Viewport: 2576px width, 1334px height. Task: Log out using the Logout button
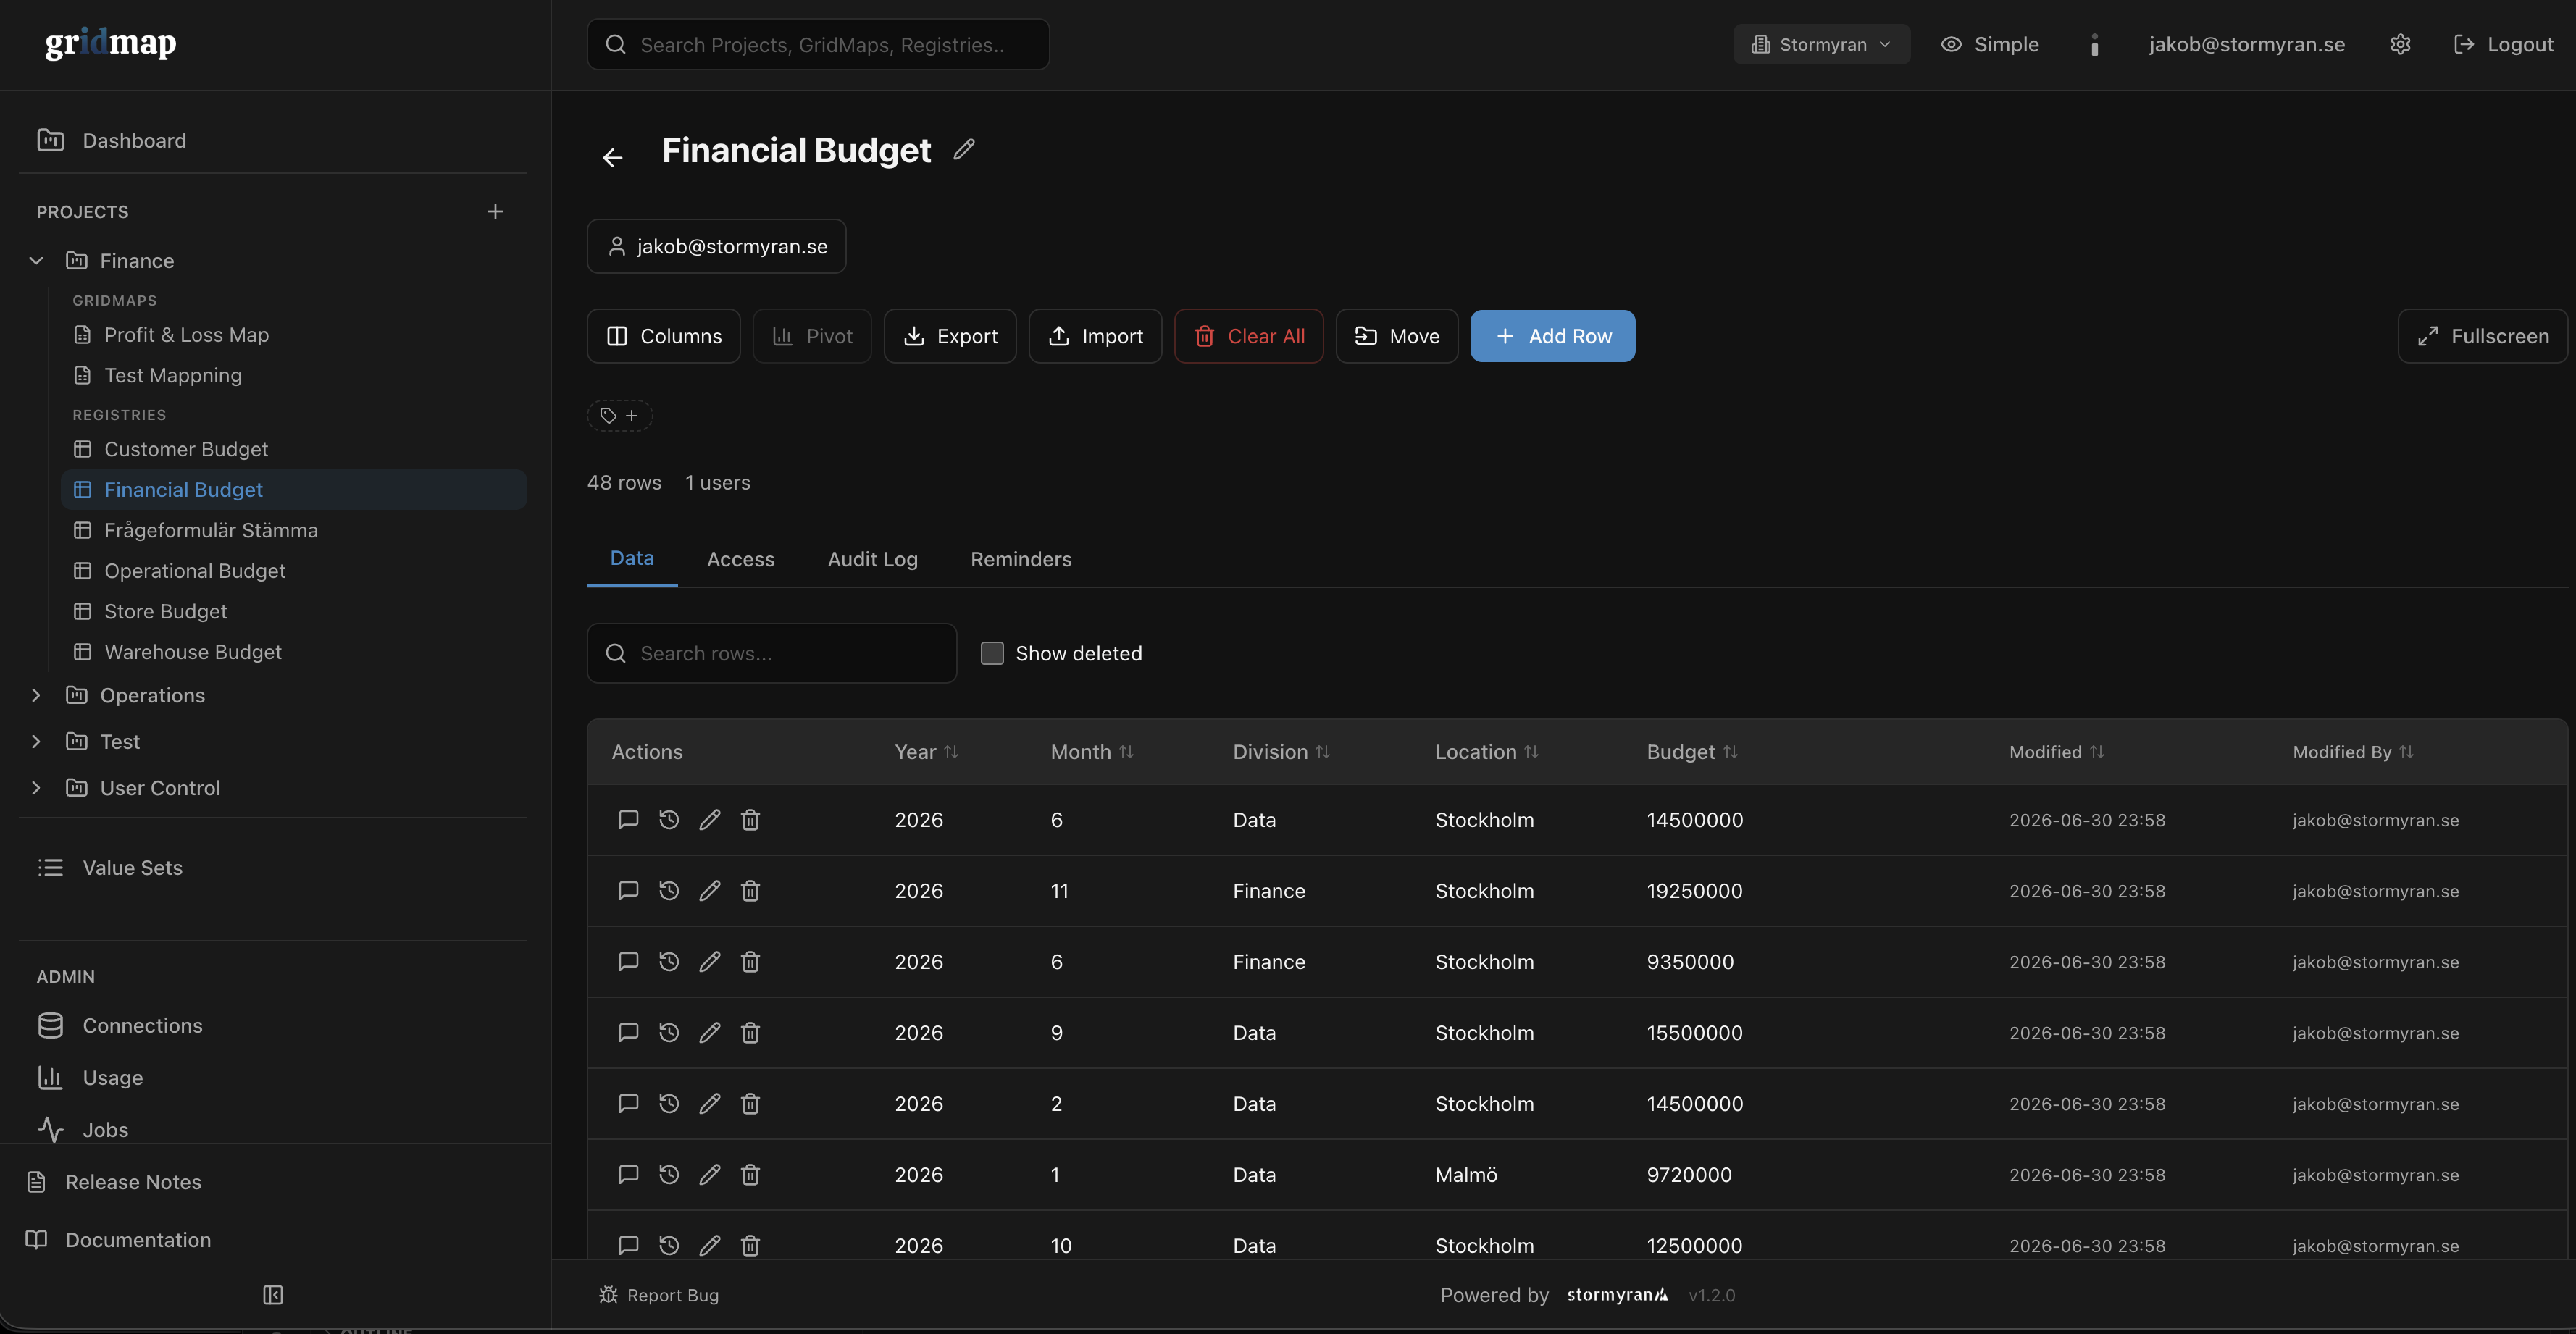pyautogui.click(x=2503, y=44)
